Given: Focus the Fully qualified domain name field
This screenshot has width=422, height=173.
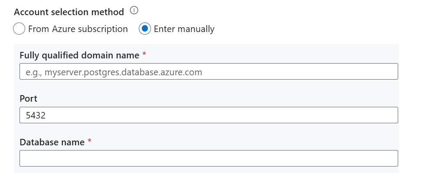Looking at the screenshot, I should [208, 71].
